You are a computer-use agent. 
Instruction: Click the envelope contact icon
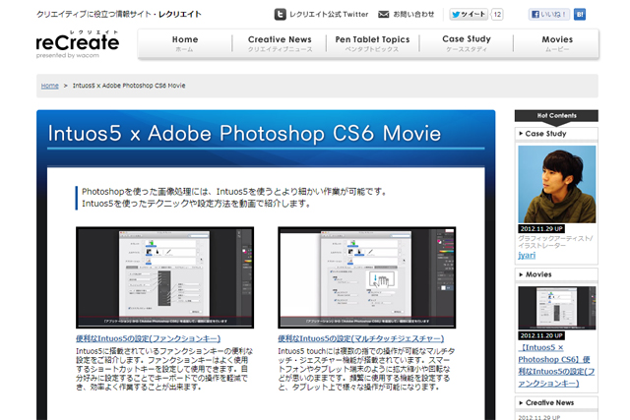(384, 15)
